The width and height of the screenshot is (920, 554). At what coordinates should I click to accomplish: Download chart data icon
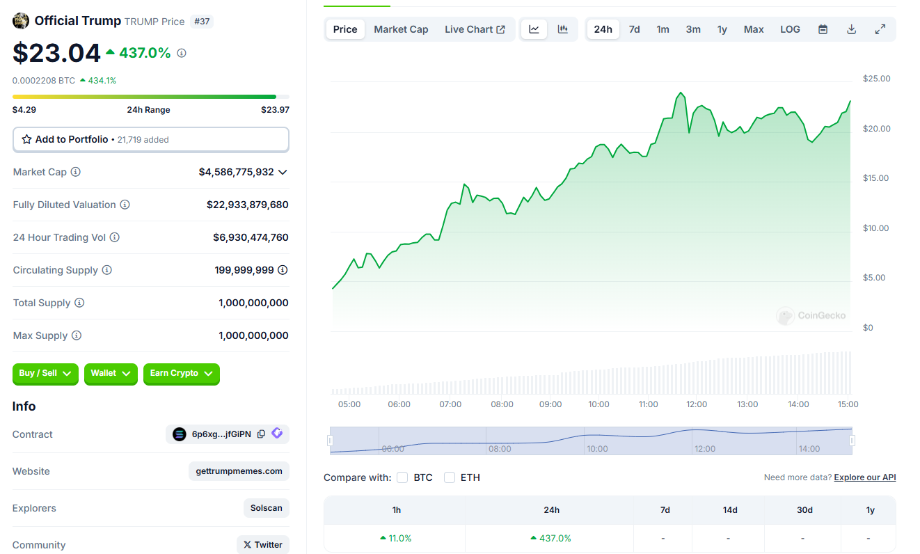tap(851, 29)
